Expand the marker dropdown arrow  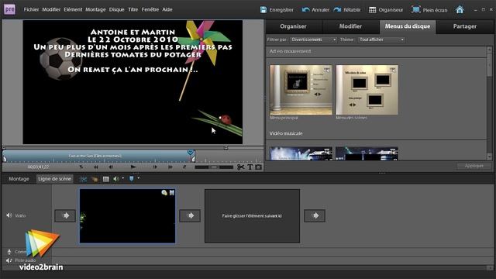[x=138, y=178]
